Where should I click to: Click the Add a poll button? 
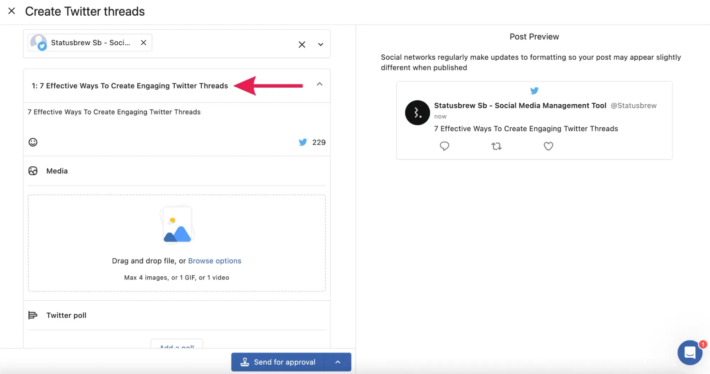click(177, 345)
